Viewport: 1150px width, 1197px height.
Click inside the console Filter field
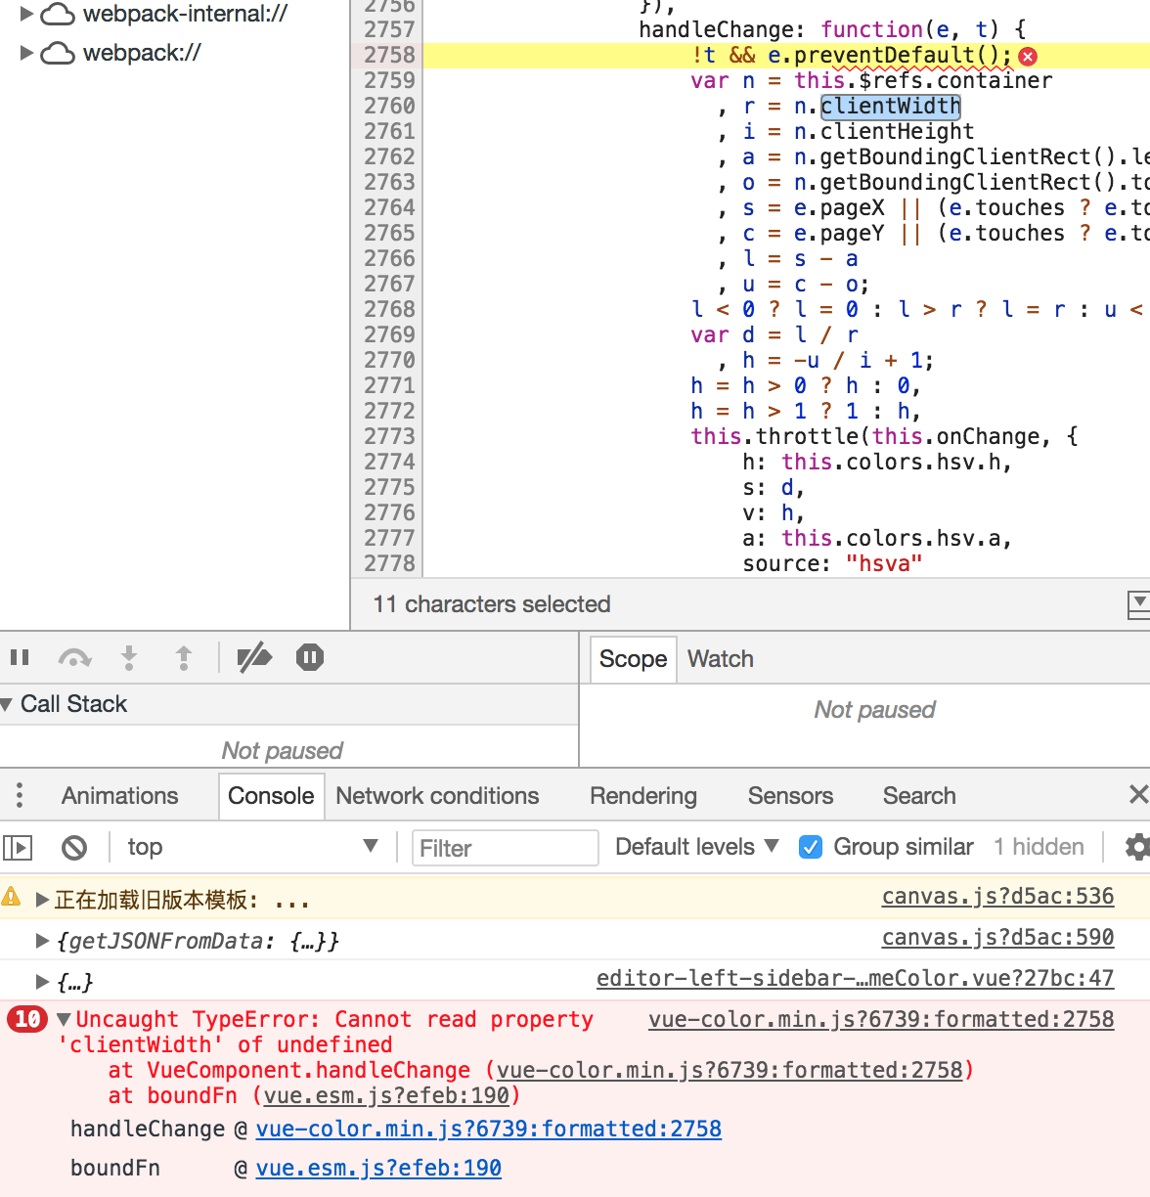(505, 847)
